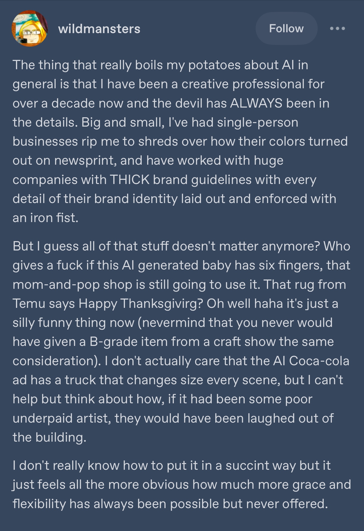Open the wildmansters profile avatar
364x531 pixels.
pos(30,29)
